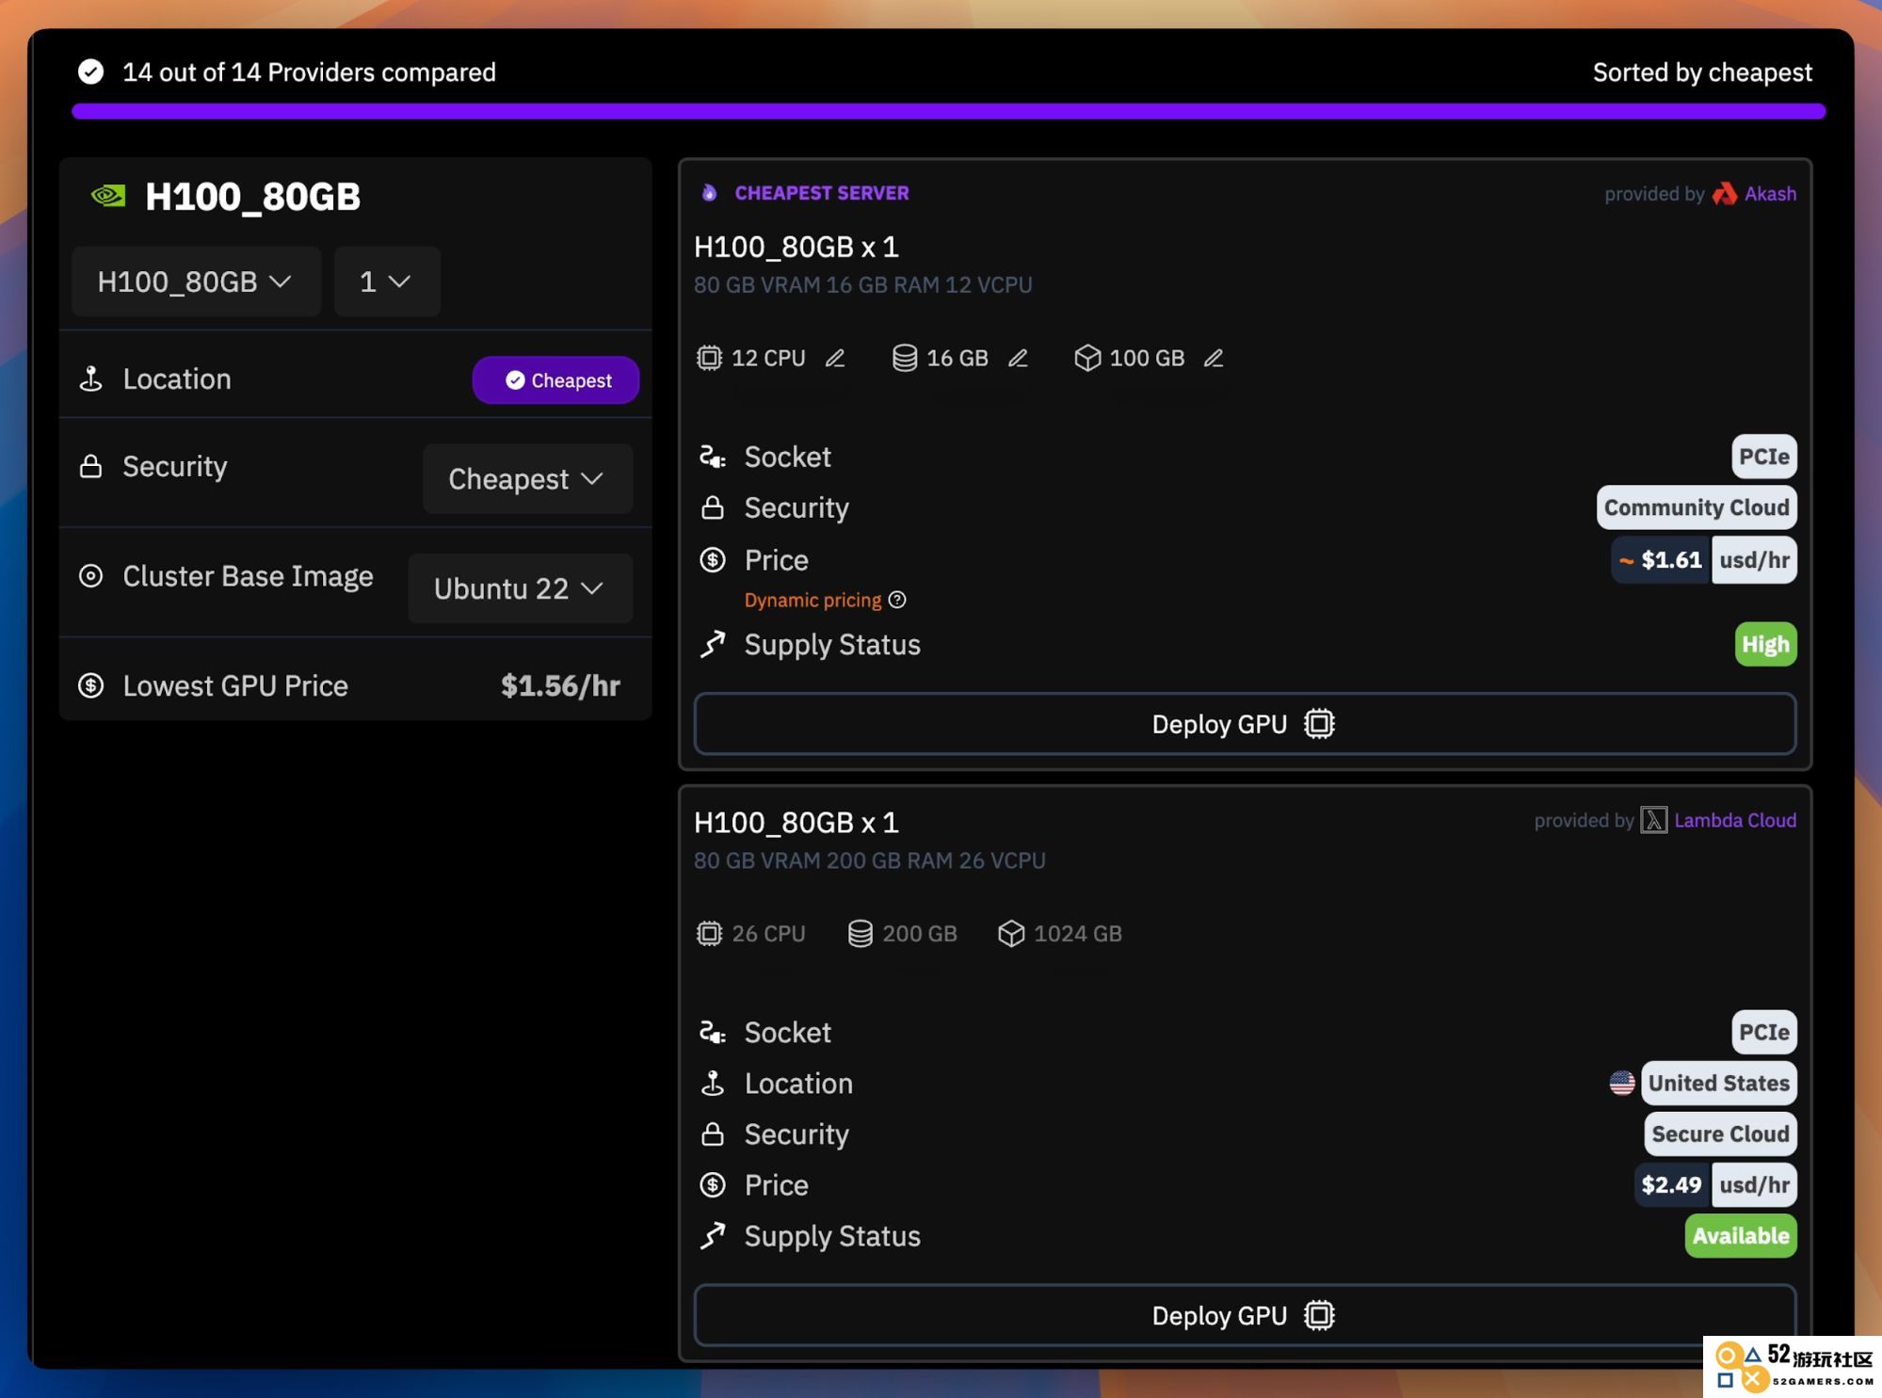Click the flame icon by CHEAPEST SERVER
The width and height of the screenshot is (1882, 1398).
tap(709, 193)
